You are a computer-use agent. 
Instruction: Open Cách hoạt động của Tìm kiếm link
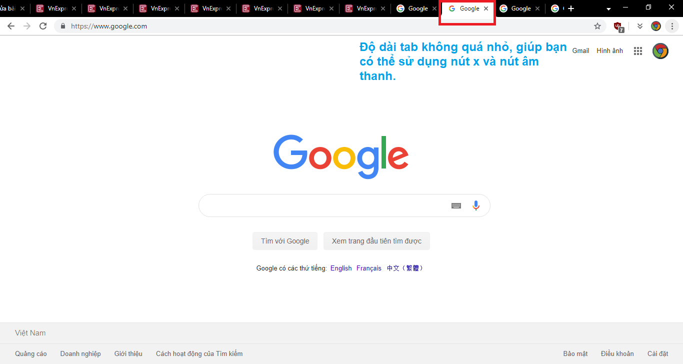pyautogui.click(x=199, y=353)
